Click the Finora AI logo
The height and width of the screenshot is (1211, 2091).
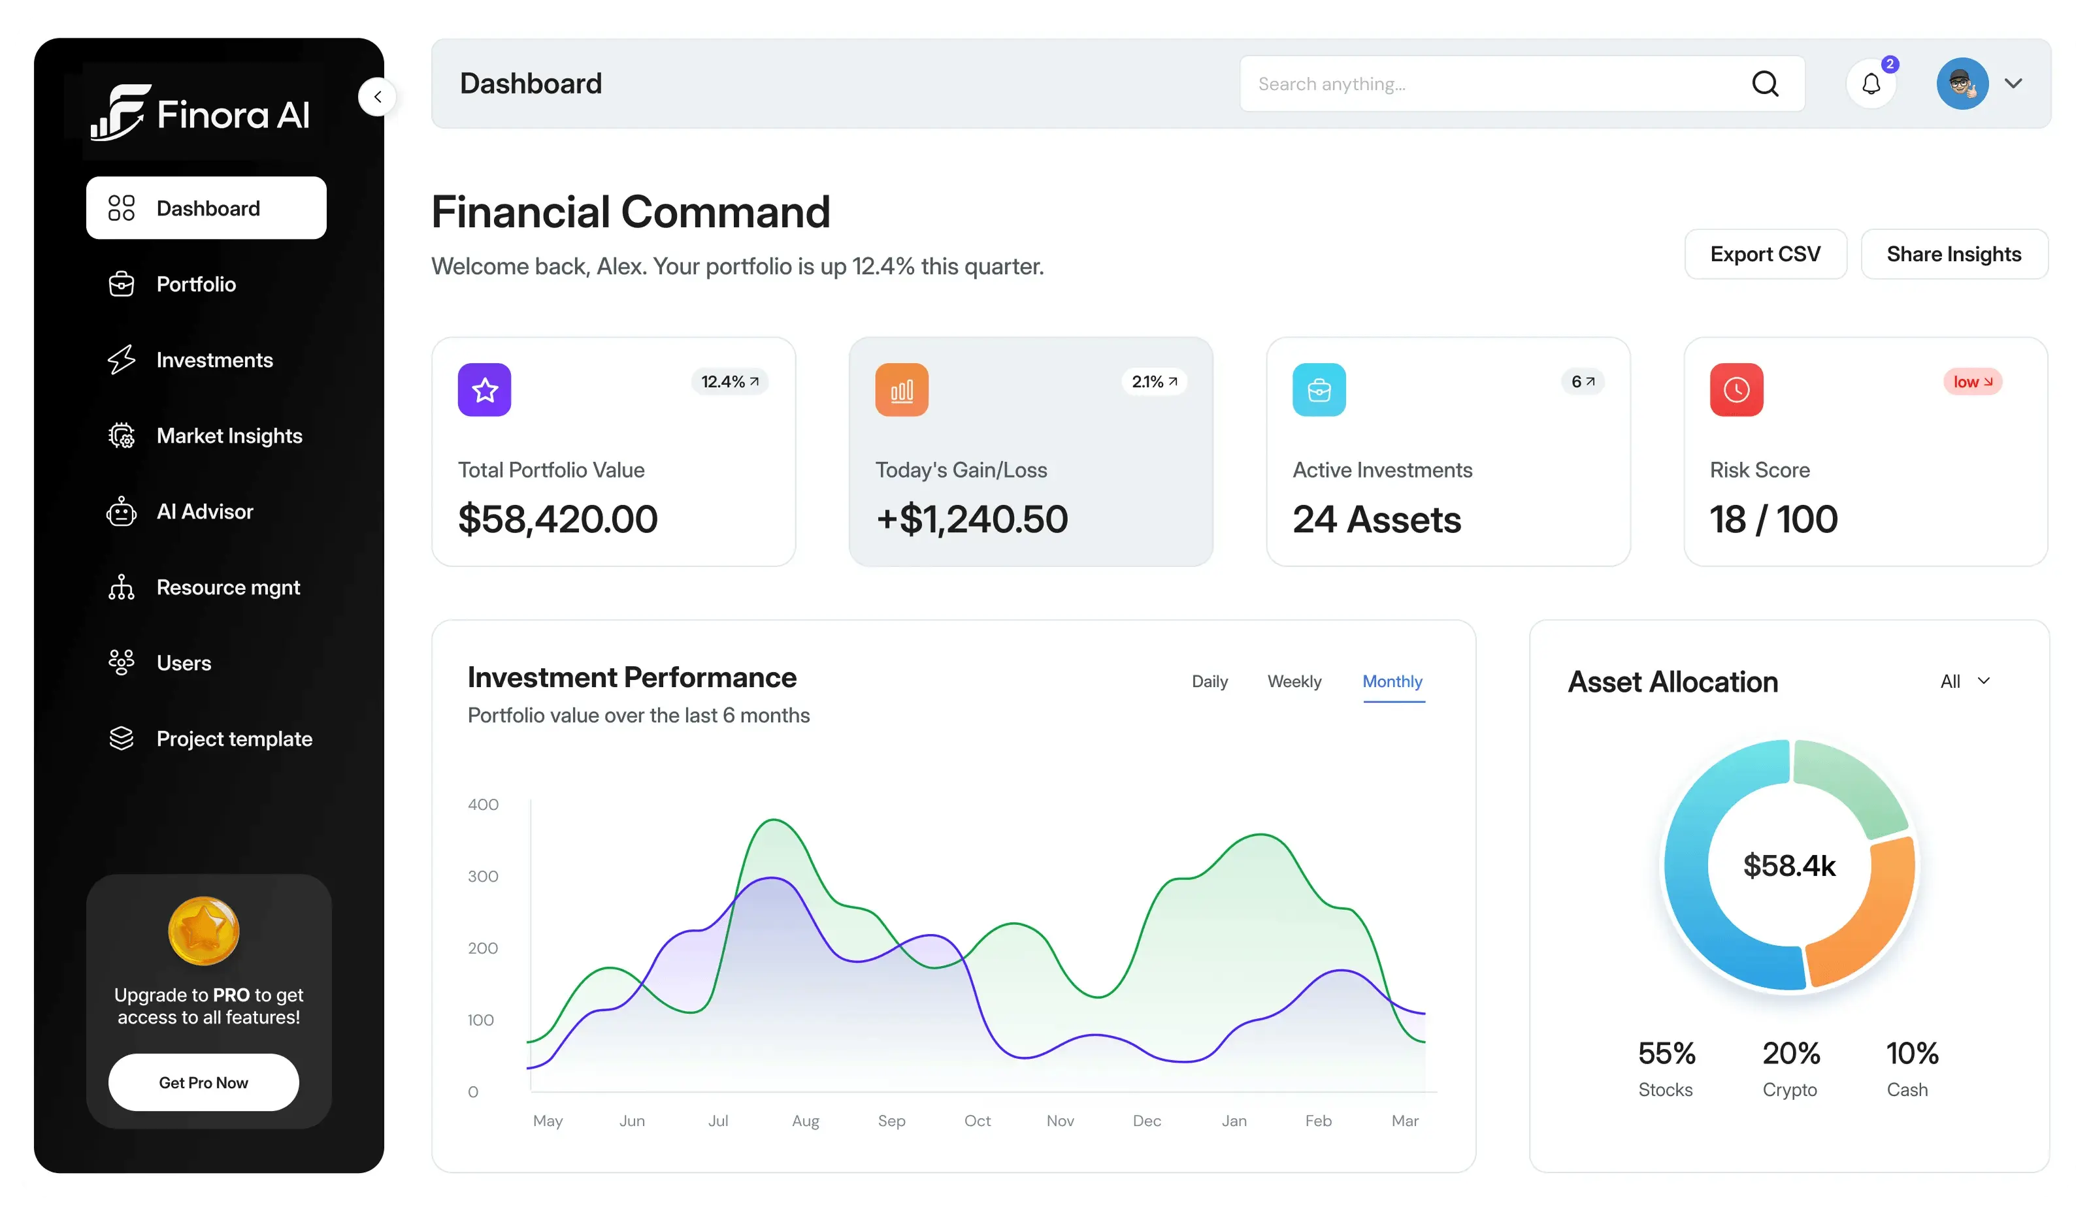(200, 113)
